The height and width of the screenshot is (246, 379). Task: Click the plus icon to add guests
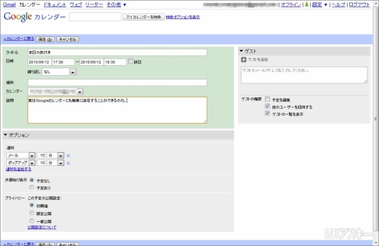coord(244,60)
